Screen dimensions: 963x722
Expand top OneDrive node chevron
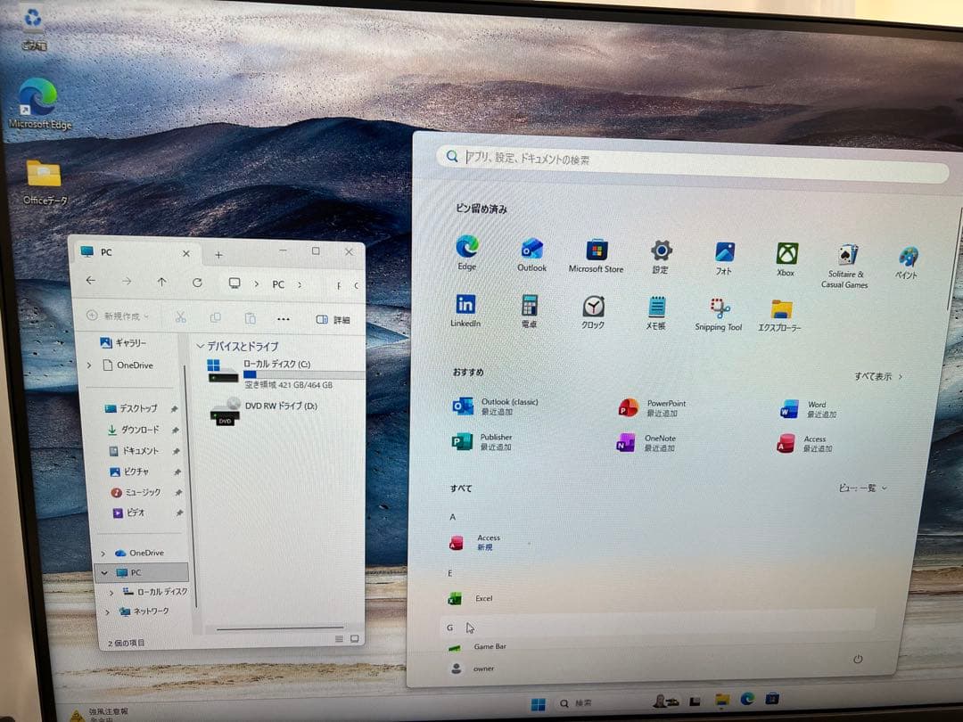[x=89, y=365]
